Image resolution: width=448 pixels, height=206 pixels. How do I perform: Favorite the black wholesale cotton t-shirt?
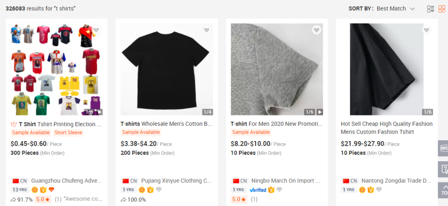(207, 30)
